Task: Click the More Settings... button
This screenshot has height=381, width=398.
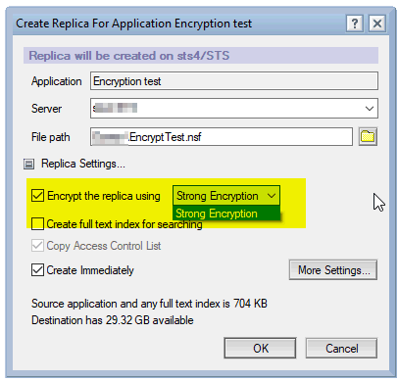Action: point(333,270)
